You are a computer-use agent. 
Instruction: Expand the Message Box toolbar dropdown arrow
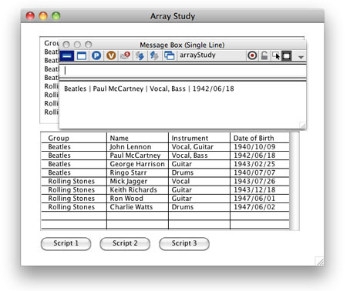[x=301, y=57]
